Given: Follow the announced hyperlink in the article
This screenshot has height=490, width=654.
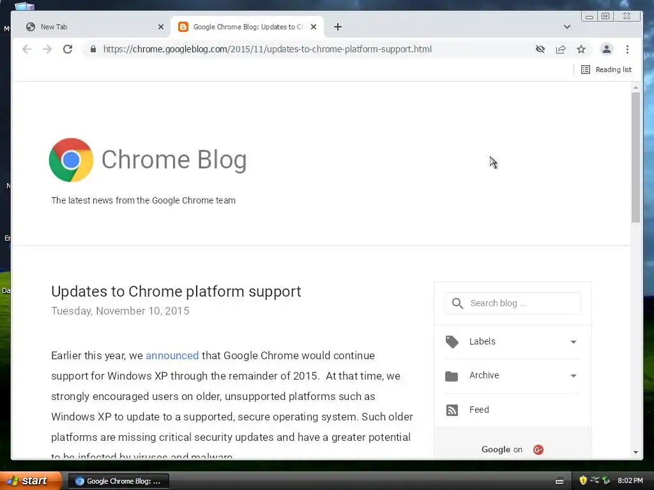Looking at the screenshot, I should [x=172, y=355].
